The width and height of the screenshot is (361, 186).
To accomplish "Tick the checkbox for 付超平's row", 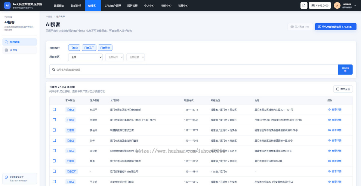I will coord(54,109).
